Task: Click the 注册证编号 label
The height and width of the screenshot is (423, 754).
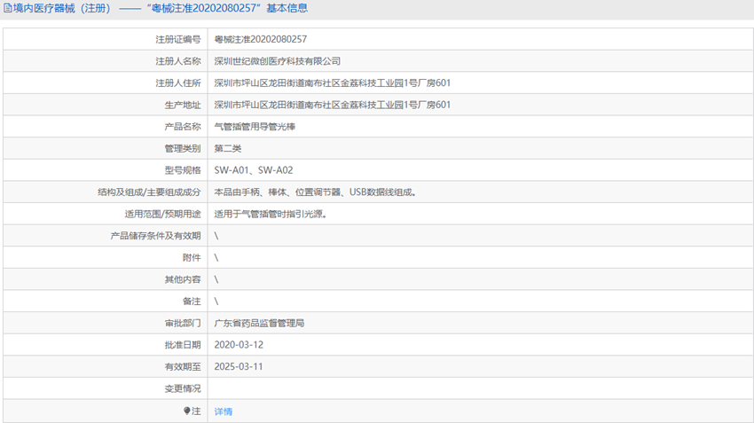Action: tap(178, 39)
